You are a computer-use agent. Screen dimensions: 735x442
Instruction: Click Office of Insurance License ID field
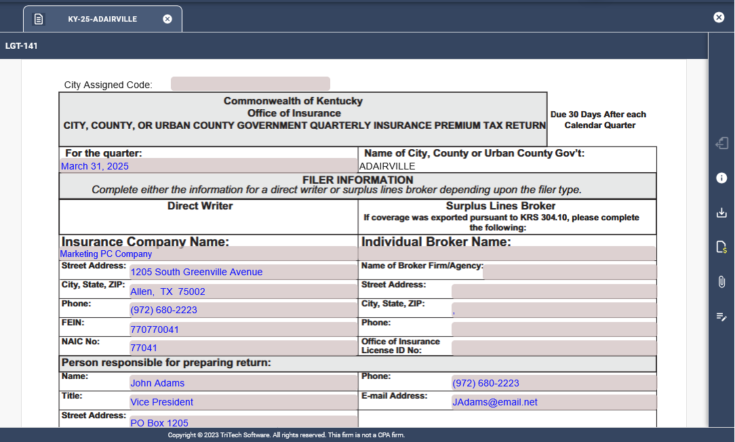pyautogui.click(x=554, y=348)
